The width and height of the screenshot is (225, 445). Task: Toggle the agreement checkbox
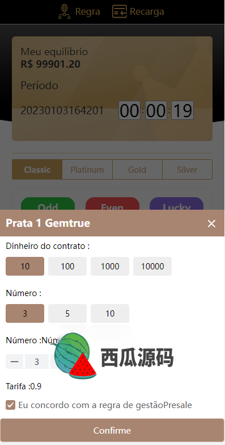(10, 405)
